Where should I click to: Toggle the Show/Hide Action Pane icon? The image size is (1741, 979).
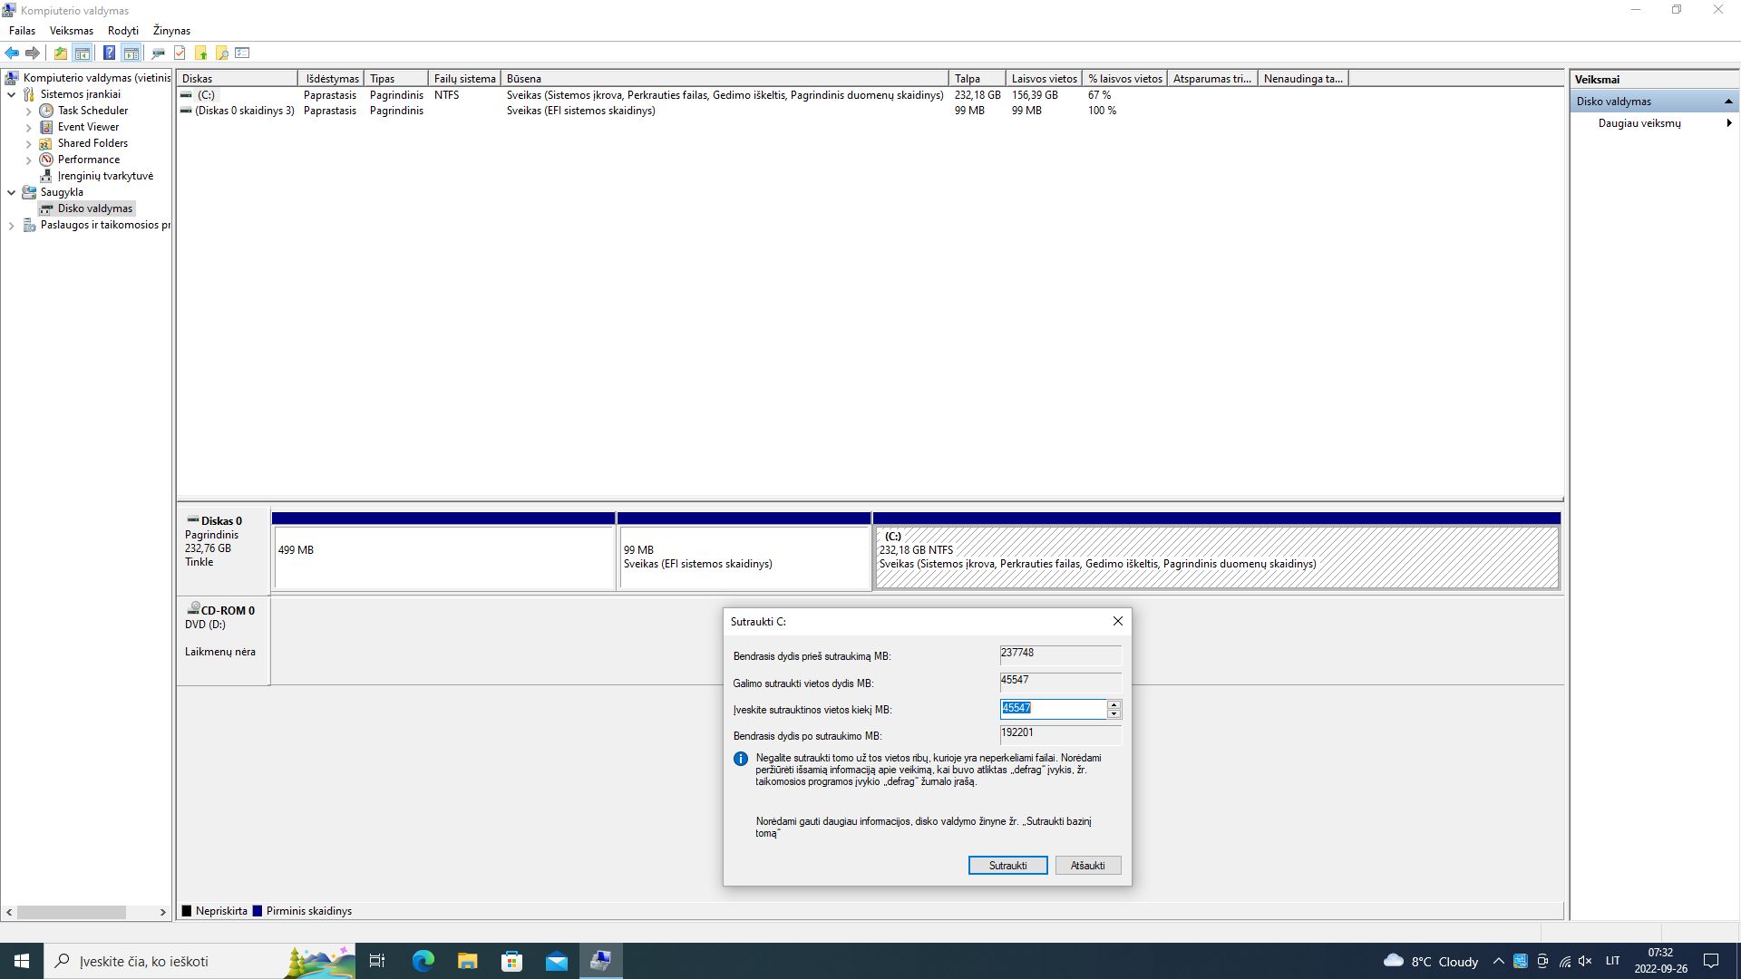pos(131,53)
